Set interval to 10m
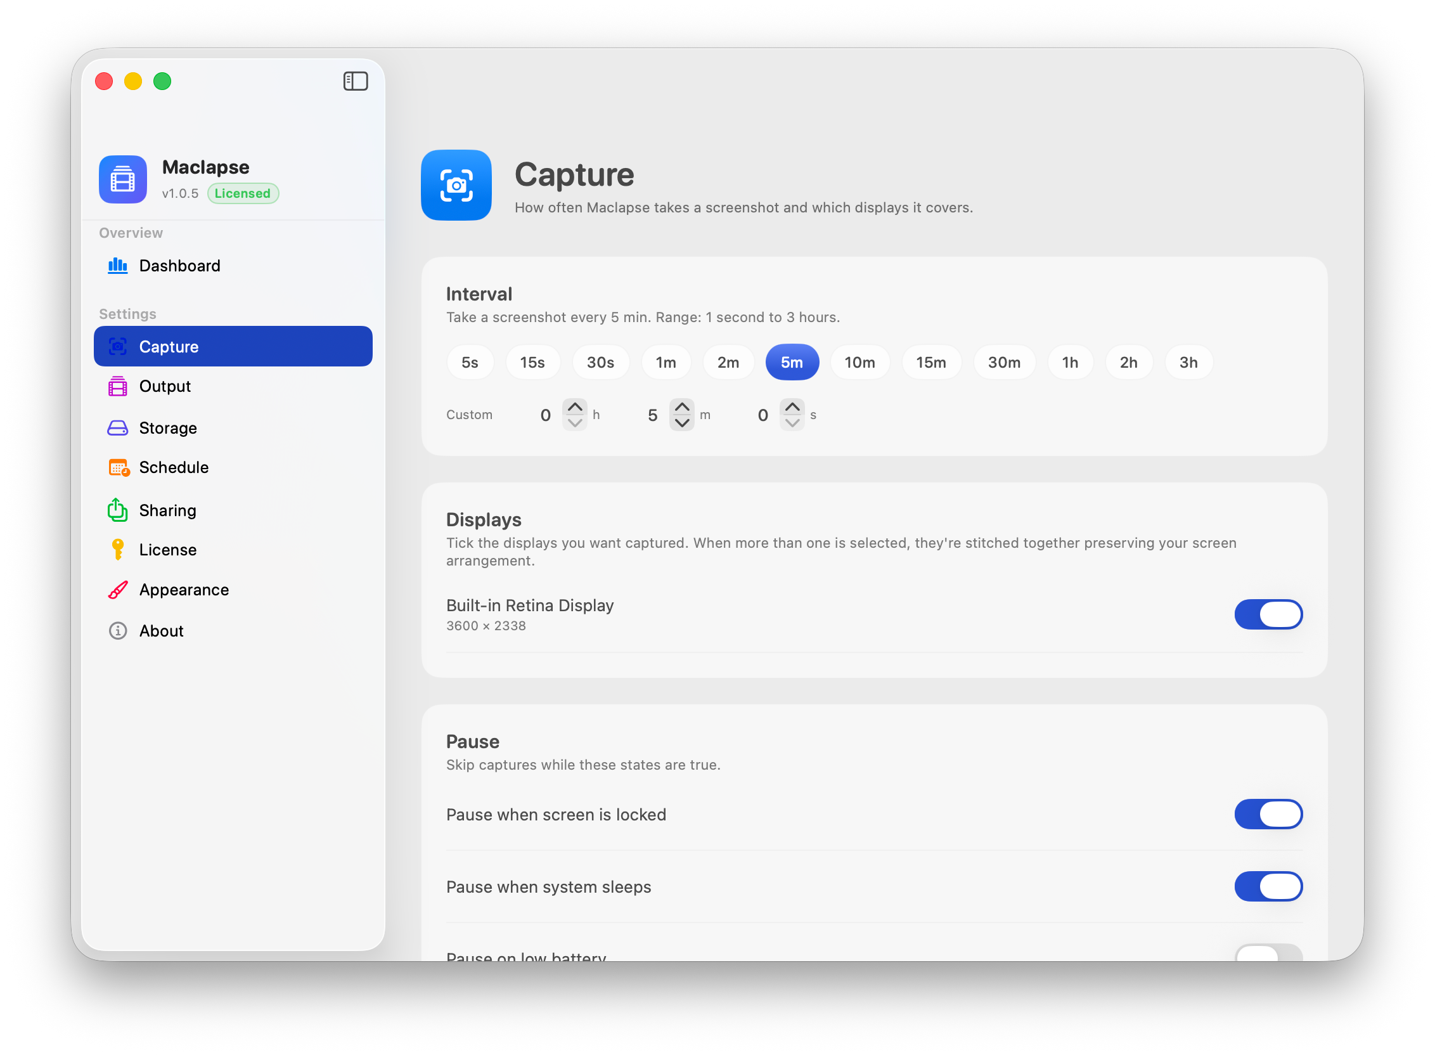1435x1055 pixels. pyautogui.click(x=861, y=363)
